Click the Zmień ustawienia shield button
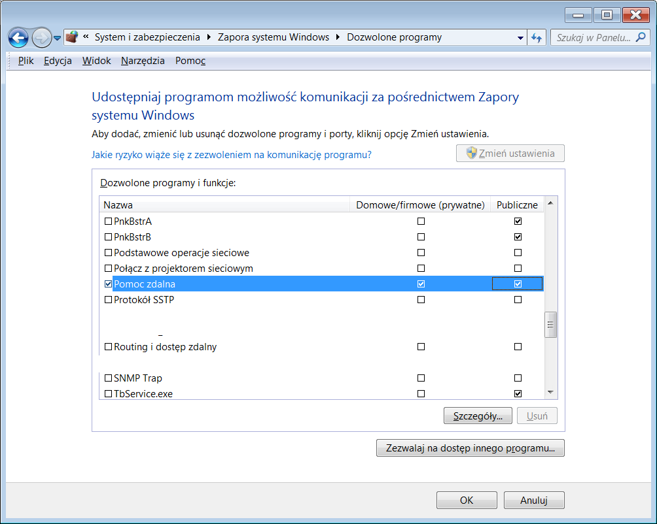 click(510, 154)
